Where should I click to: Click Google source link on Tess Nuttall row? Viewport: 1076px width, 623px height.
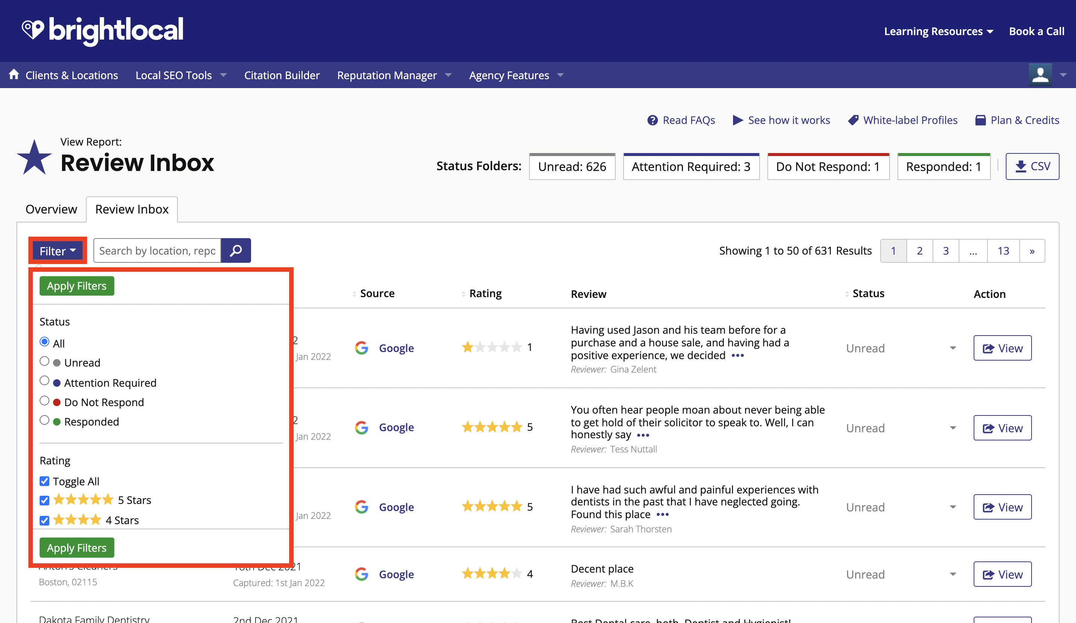click(396, 427)
